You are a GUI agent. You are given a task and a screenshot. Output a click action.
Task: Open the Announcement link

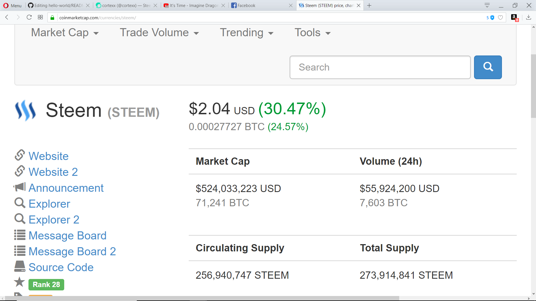click(x=66, y=188)
